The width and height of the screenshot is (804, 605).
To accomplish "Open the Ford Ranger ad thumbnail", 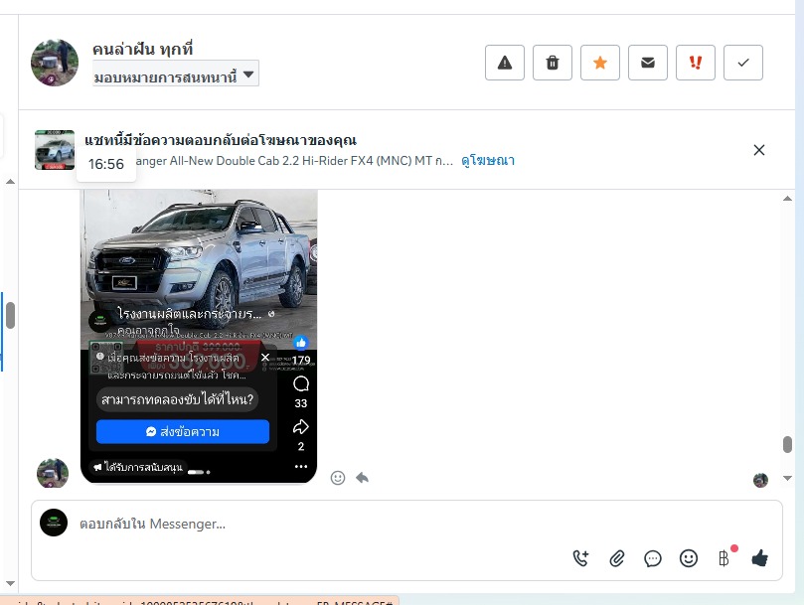I will pyautogui.click(x=55, y=150).
